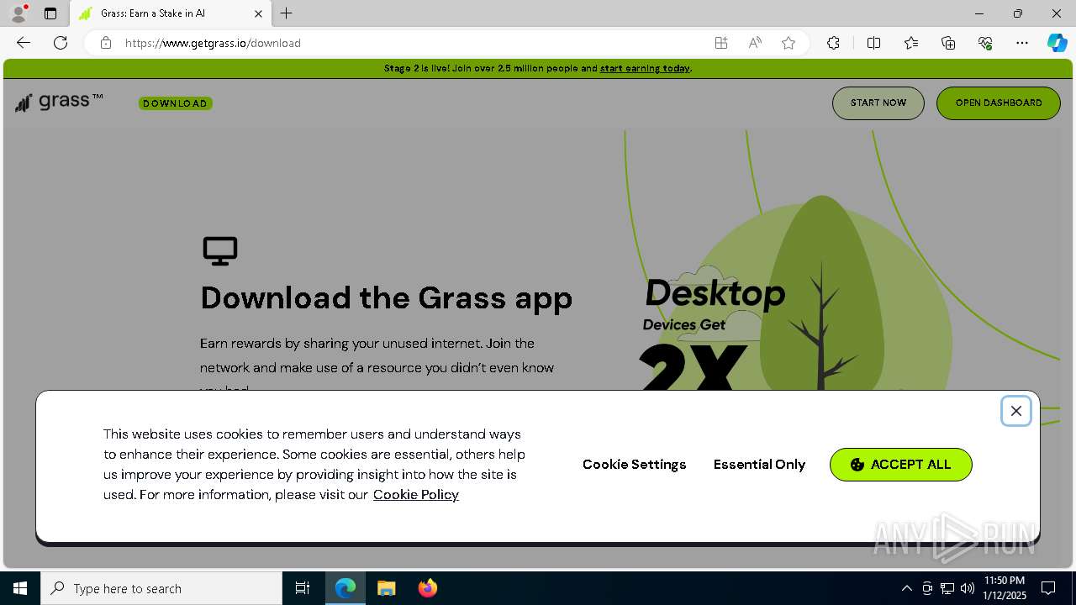Add this page to favorites star
1076x605 pixels.
point(789,43)
